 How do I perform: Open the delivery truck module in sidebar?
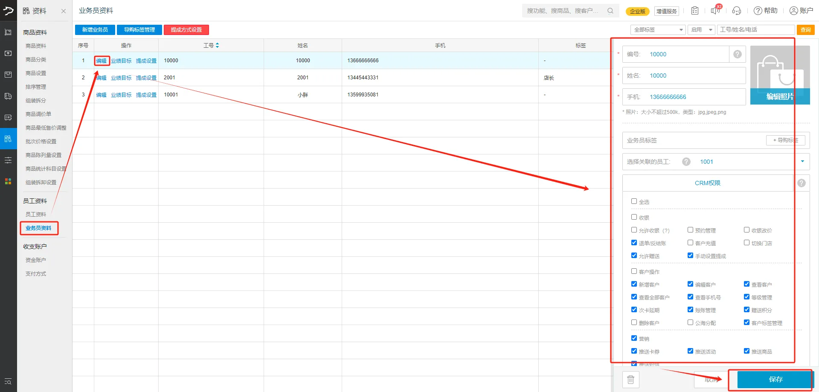point(8,96)
